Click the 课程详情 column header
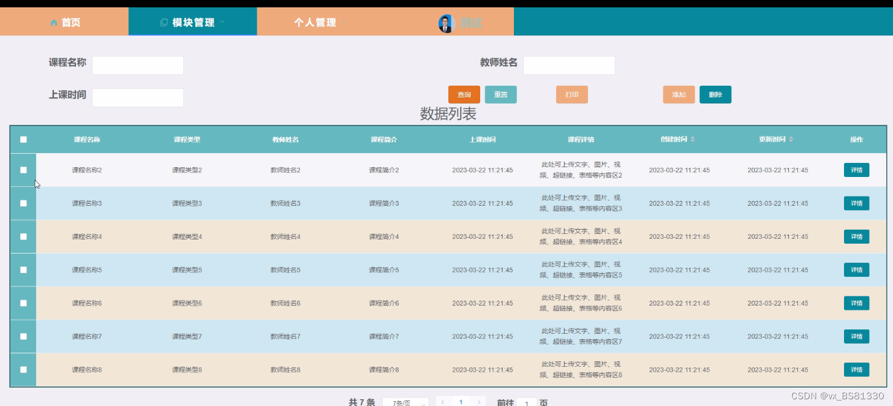The height and width of the screenshot is (406, 893). pos(581,140)
